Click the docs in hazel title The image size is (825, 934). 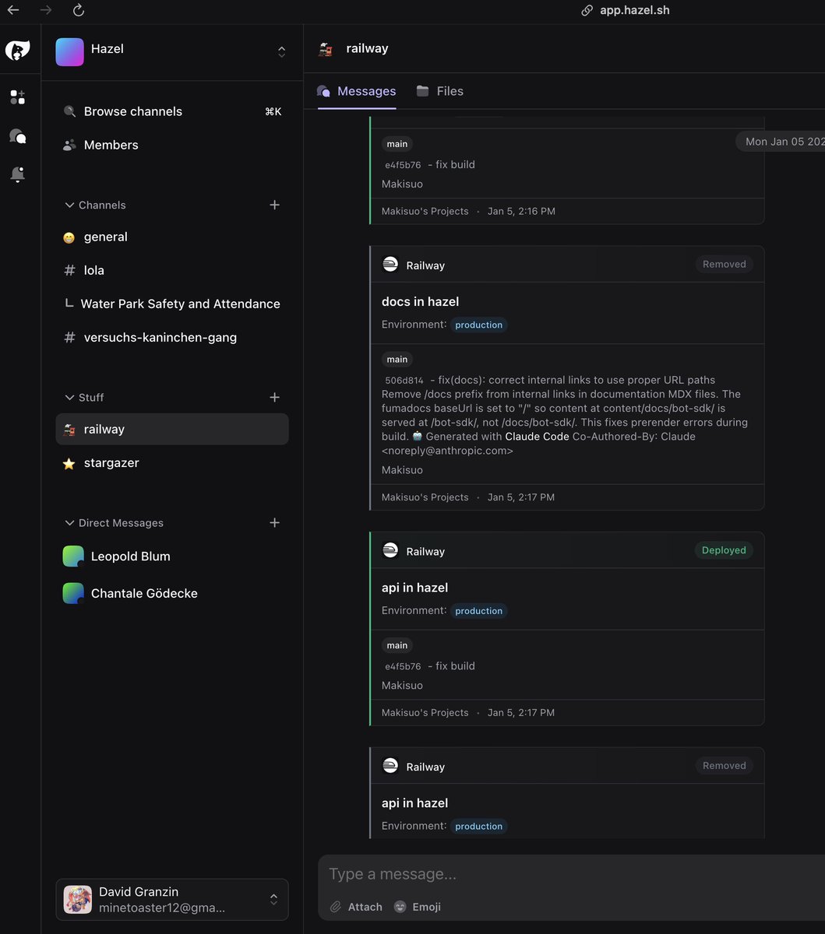pyautogui.click(x=420, y=301)
